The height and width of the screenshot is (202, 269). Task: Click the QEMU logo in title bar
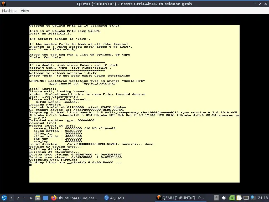4,4
